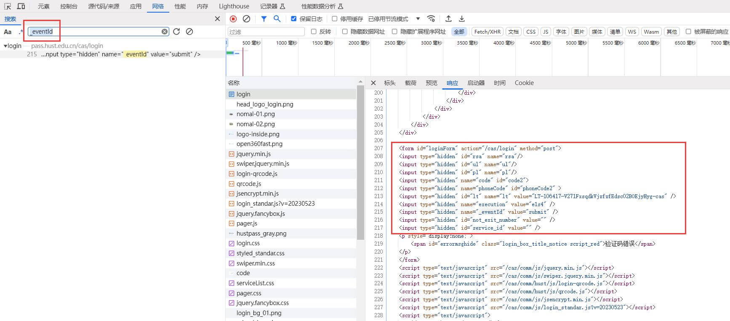
Task: Click the clear search results icon
Action: tap(189, 32)
